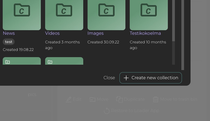Click the plus icon in Create new collection

tap(126, 78)
